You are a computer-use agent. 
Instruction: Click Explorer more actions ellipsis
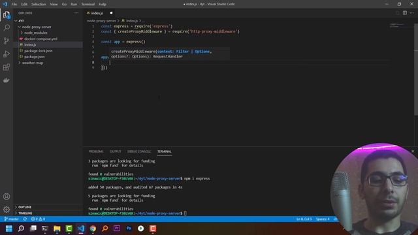pos(76,13)
